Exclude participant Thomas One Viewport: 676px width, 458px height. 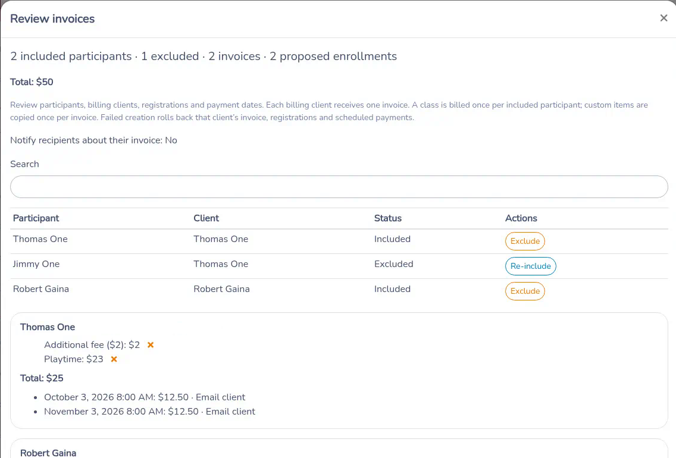coord(525,241)
